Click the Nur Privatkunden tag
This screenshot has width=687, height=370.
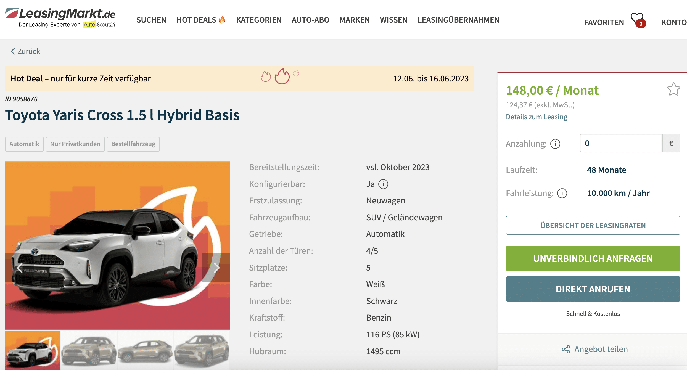tap(75, 144)
